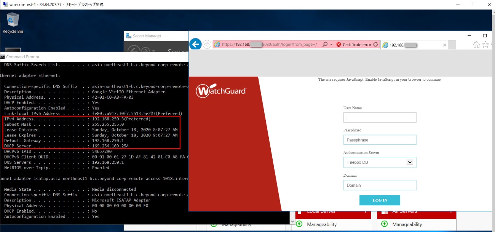Click the Certificate error text label

tap(357, 45)
